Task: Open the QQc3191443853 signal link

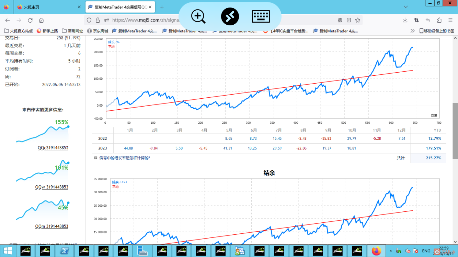Action: [53, 148]
